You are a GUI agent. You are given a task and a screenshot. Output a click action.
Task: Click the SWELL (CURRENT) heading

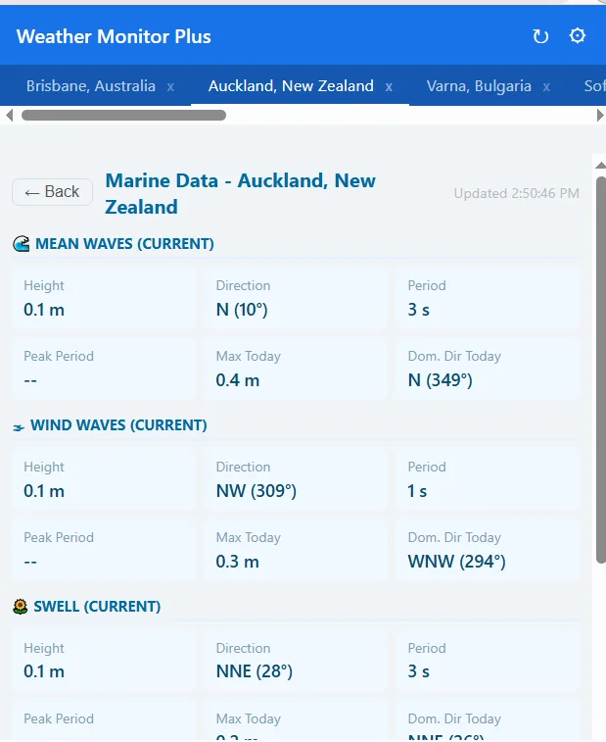97,606
